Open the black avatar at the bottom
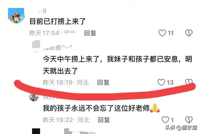201x134 pixels. click(36, 131)
